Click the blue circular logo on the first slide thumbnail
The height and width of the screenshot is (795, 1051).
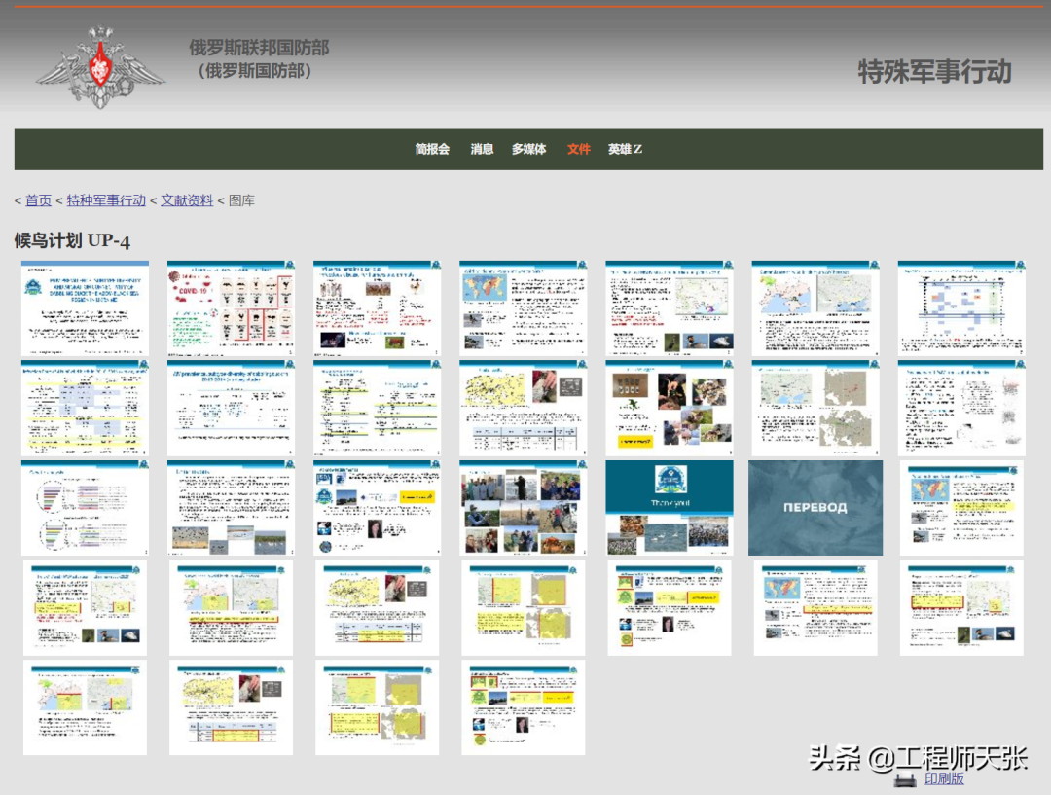pos(32,288)
